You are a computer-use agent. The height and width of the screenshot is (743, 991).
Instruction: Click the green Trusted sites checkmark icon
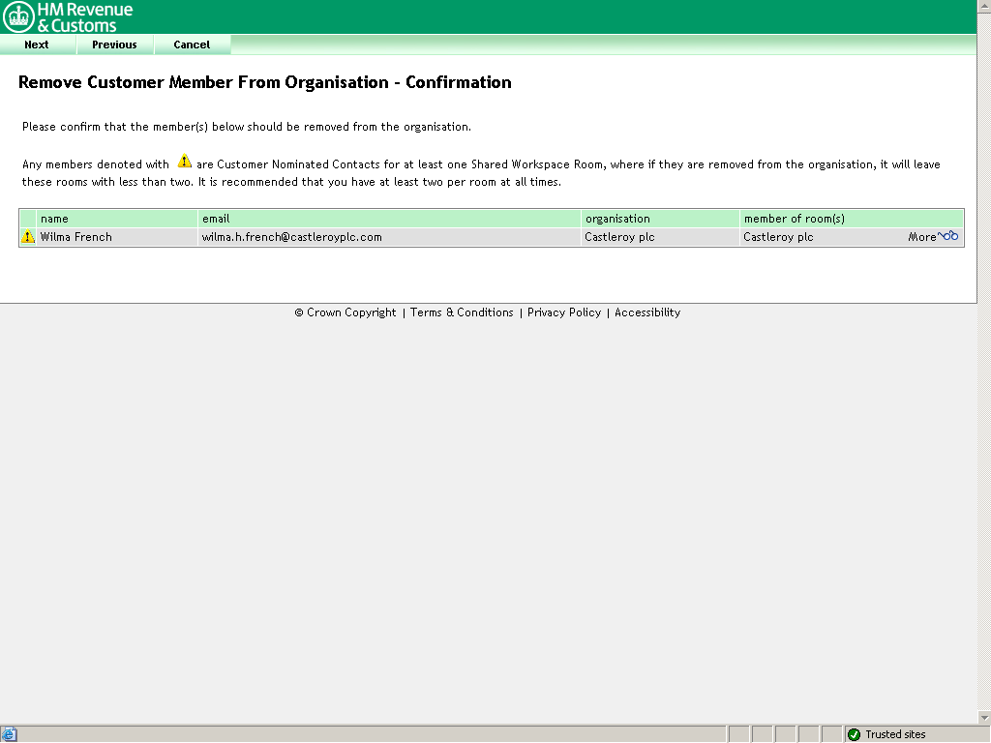pyautogui.click(x=854, y=734)
